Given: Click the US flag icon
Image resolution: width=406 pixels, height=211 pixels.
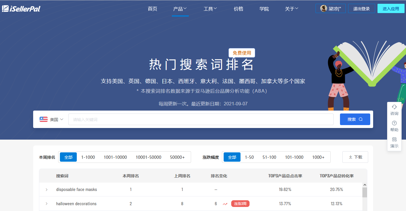Looking at the screenshot, I should click(x=44, y=119).
